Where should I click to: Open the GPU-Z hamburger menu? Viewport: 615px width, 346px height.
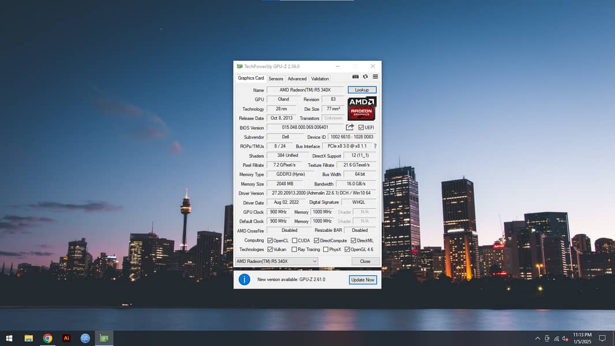pyautogui.click(x=376, y=77)
